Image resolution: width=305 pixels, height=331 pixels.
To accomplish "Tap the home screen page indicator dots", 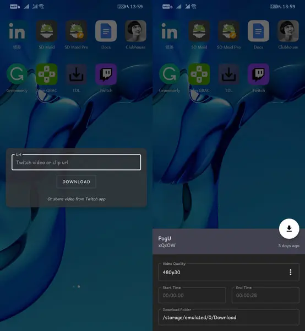I will (76, 286).
